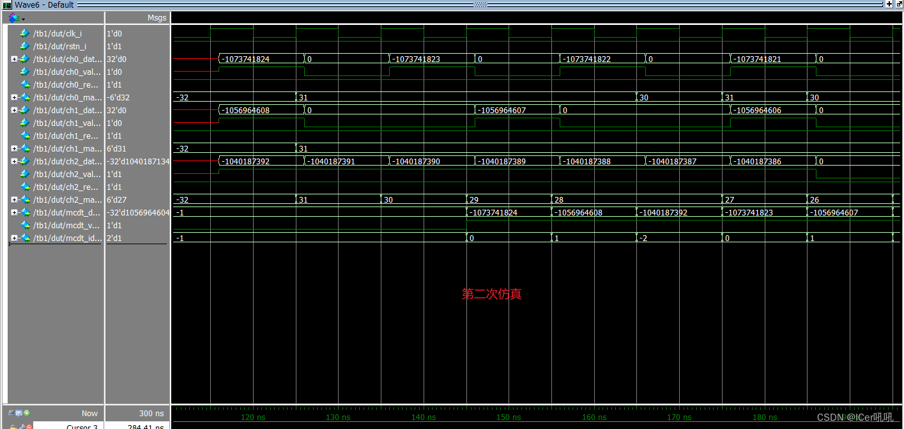Click the rstn_i value 1'd1
Image resolution: width=904 pixels, height=429 pixels.
(114, 46)
